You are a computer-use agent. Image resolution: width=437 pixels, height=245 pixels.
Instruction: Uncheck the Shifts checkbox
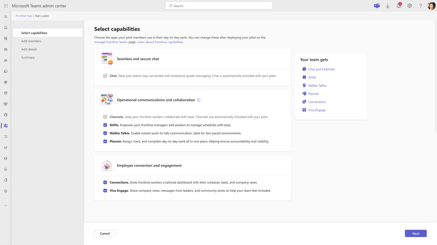click(105, 125)
